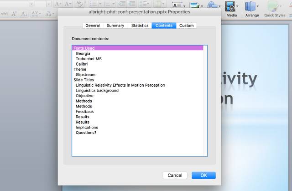Click the Quick Styles icon
Image resolution: width=292 pixels, height=191 pixels.
[273, 6]
